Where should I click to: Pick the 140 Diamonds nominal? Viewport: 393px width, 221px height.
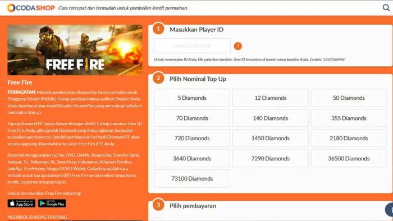[271, 118]
